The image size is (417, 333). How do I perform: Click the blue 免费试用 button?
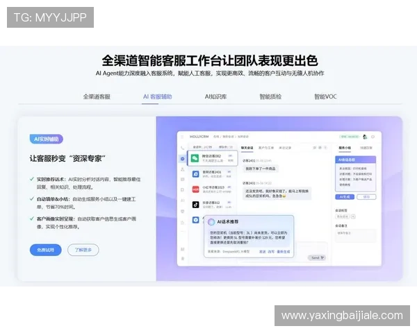46,250
